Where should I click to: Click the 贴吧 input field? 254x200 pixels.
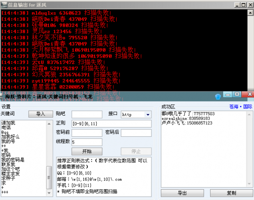point(87,114)
